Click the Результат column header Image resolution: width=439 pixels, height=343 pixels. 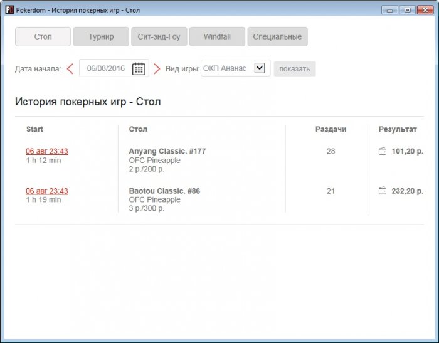coord(398,129)
